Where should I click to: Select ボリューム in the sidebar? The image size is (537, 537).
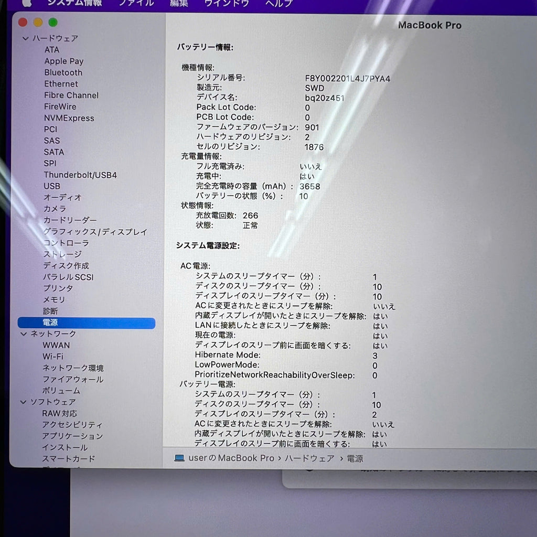tap(61, 391)
